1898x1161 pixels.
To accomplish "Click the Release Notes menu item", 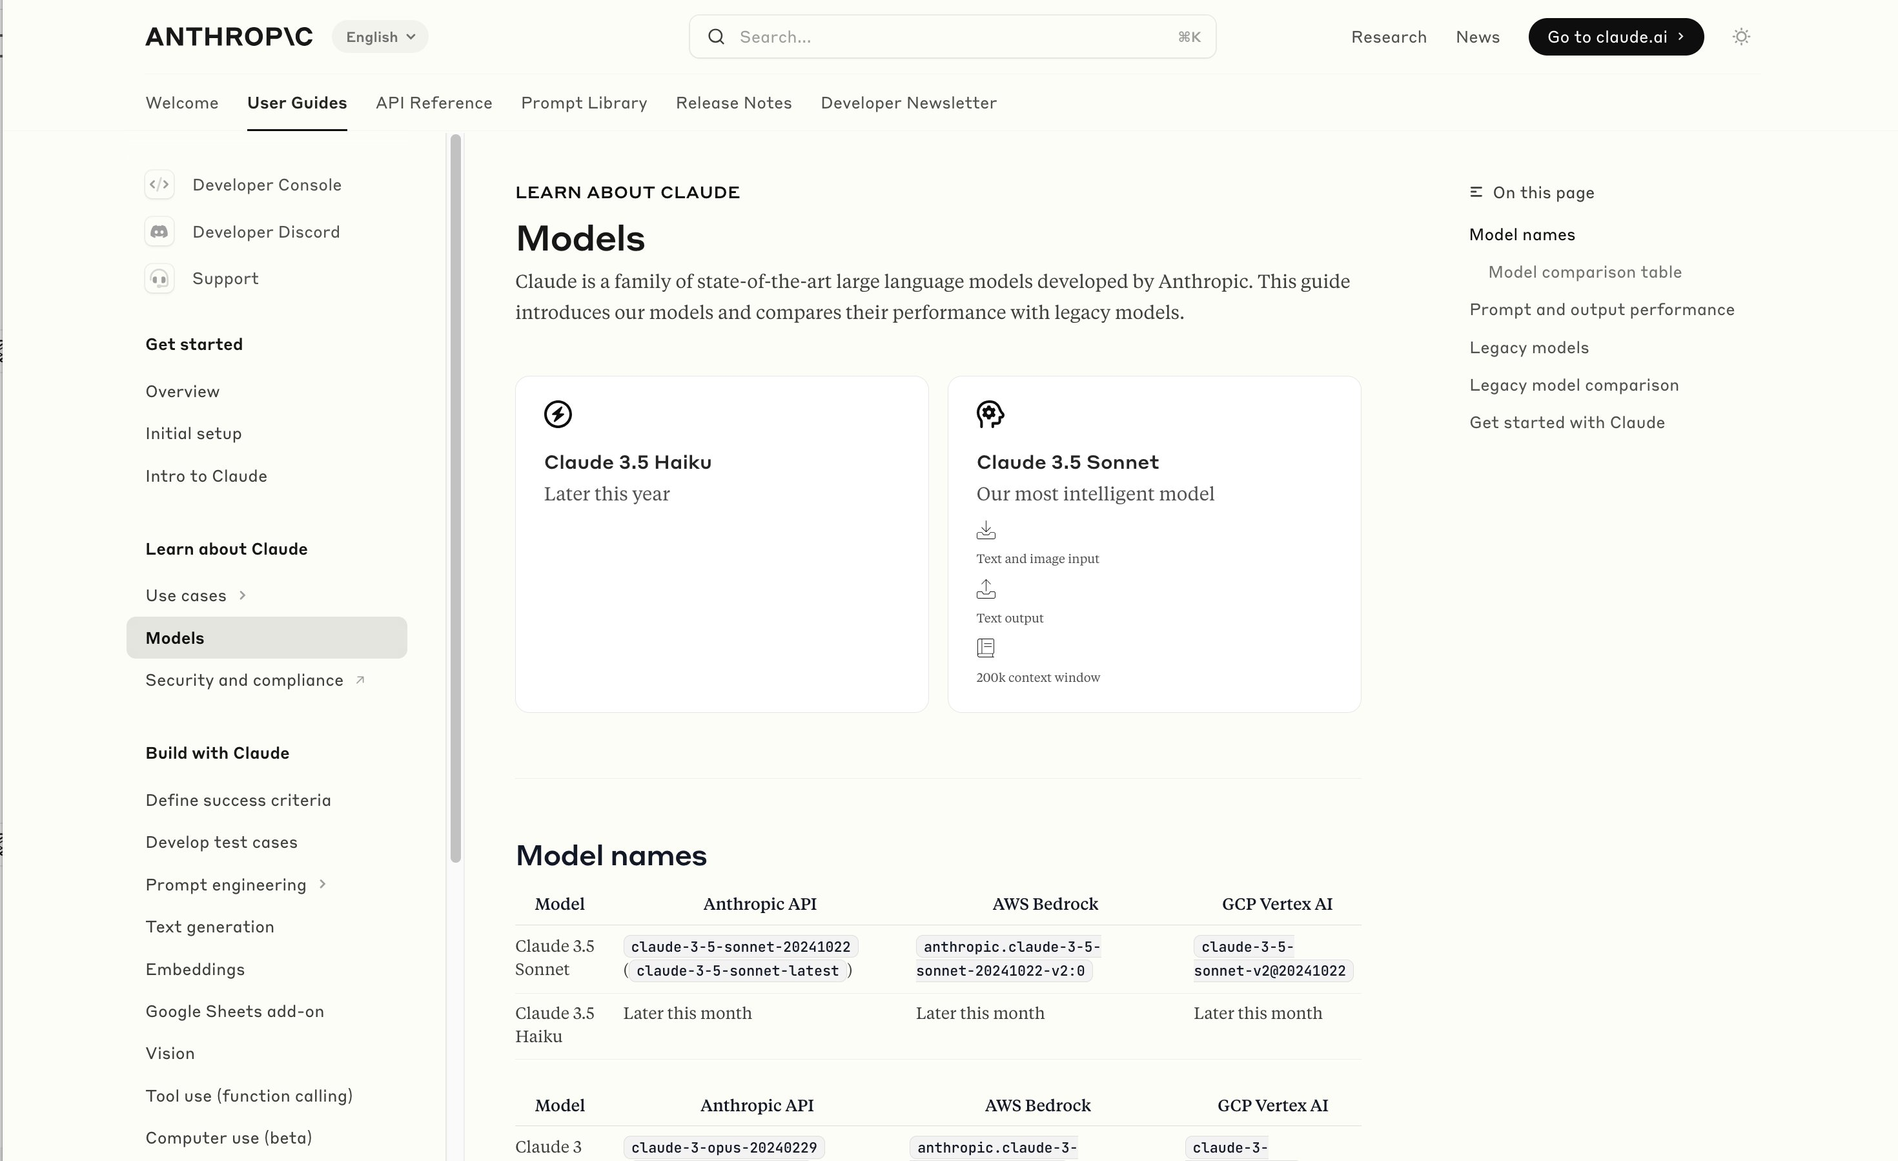I will point(733,103).
